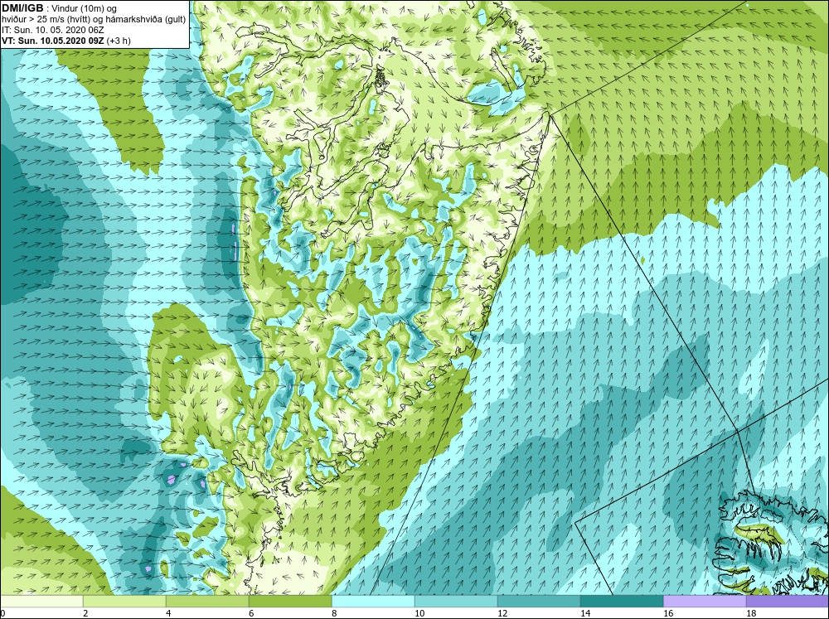The width and height of the screenshot is (829, 619).
Task: Click the purple legend swatch above 18 m/s
Action: pyautogui.click(x=788, y=602)
